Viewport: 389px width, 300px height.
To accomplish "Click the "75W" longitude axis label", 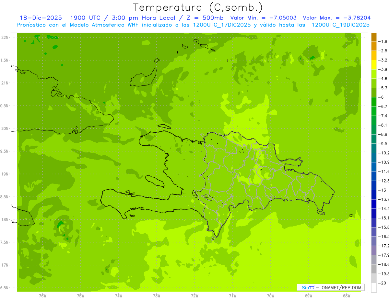I will (81, 296).
